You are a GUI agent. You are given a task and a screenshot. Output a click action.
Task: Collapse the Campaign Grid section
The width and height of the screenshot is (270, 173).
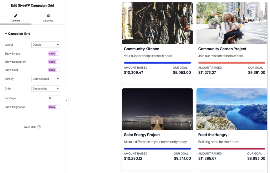point(6,34)
